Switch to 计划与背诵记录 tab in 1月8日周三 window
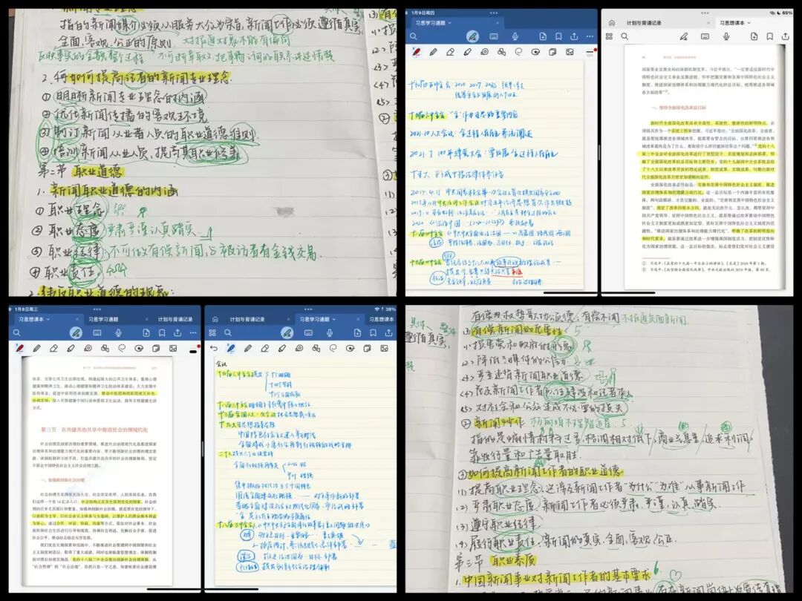The height and width of the screenshot is (601, 802). tap(175, 319)
